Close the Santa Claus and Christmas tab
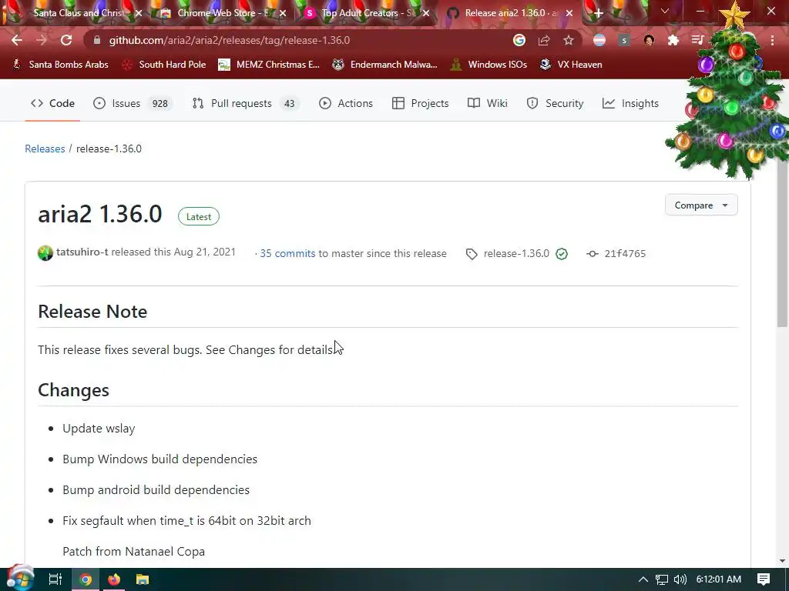The height and width of the screenshot is (591, 789). 139,13
